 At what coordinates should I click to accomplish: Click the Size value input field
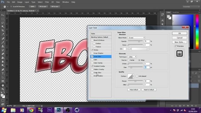(147, 67)
